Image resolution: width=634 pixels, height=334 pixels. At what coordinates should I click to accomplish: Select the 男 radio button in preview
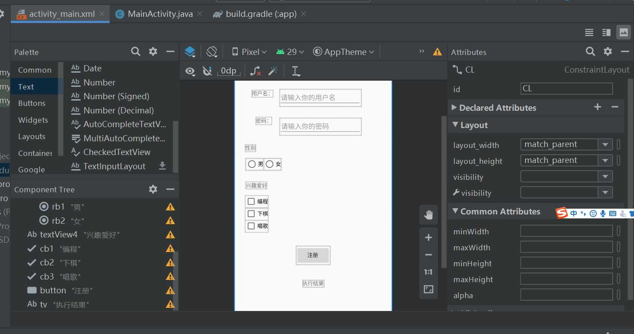(x=255, y=164)
